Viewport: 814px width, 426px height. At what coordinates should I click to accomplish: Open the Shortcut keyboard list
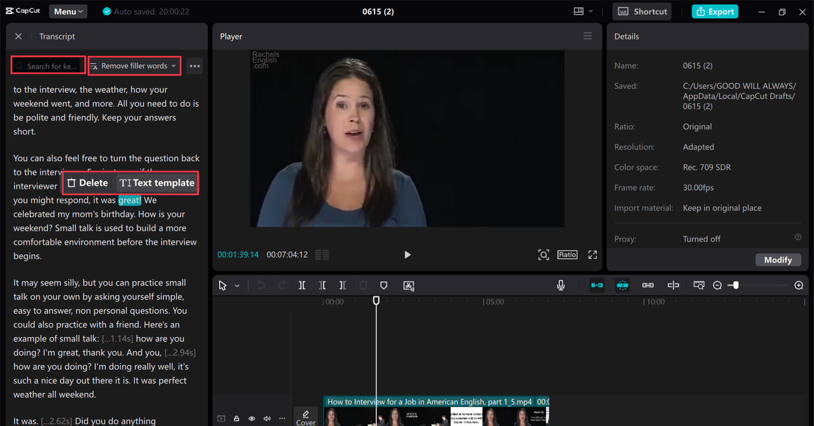(x=642, y=11)
